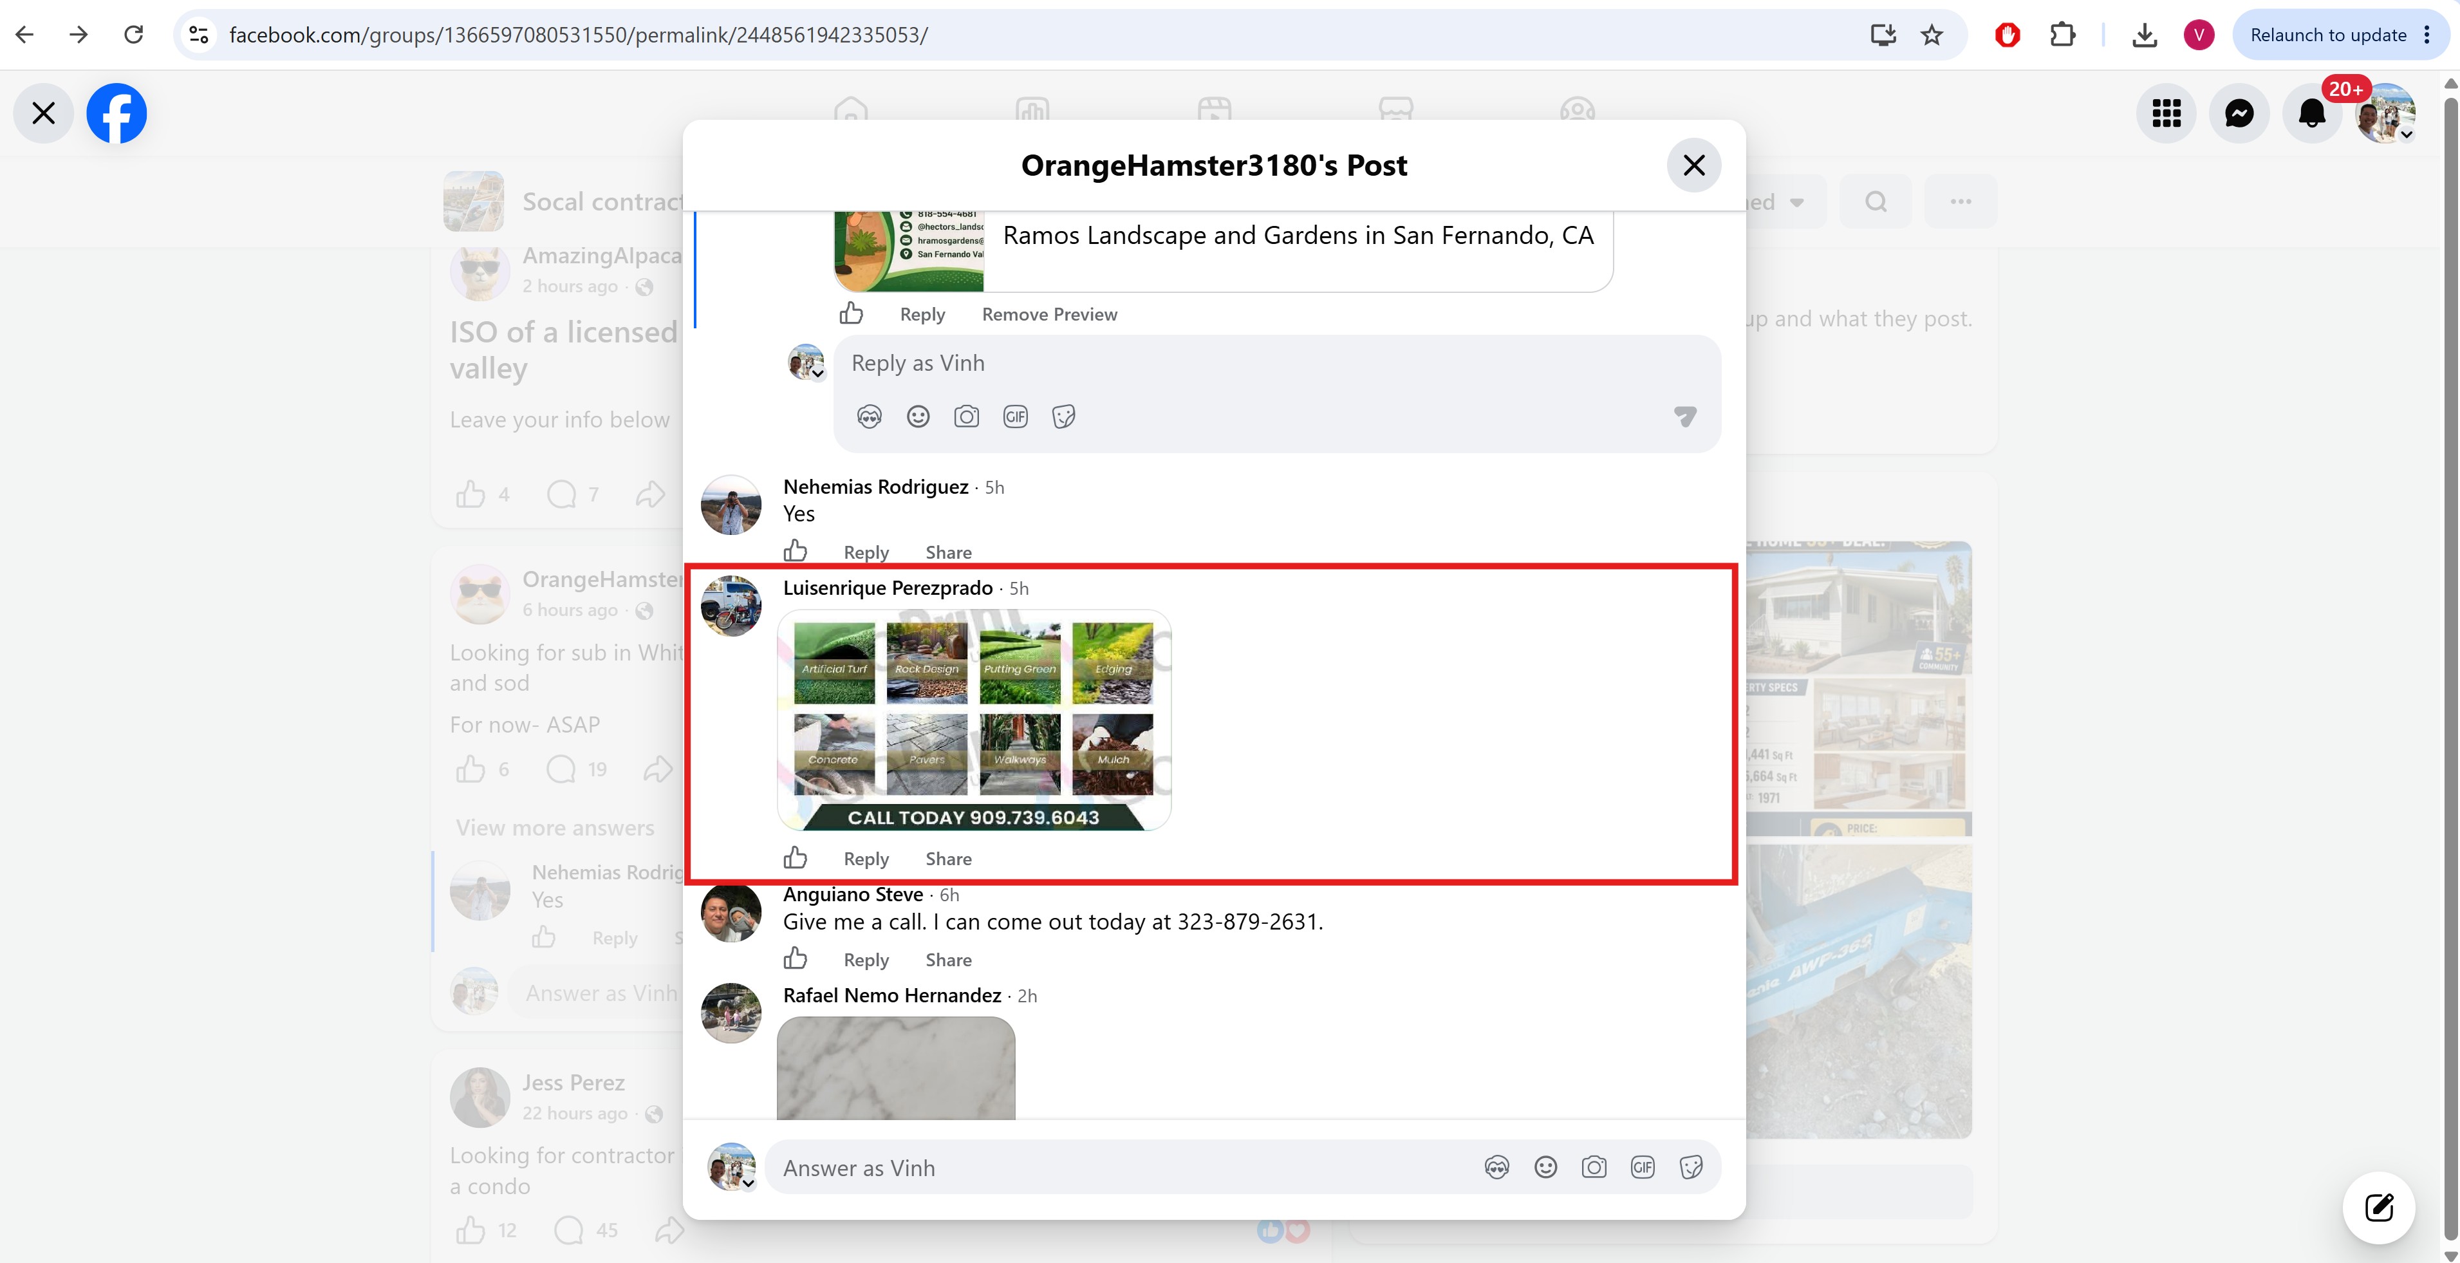Insert avatar sticker in answer box

click(x=1496, y=1168)
